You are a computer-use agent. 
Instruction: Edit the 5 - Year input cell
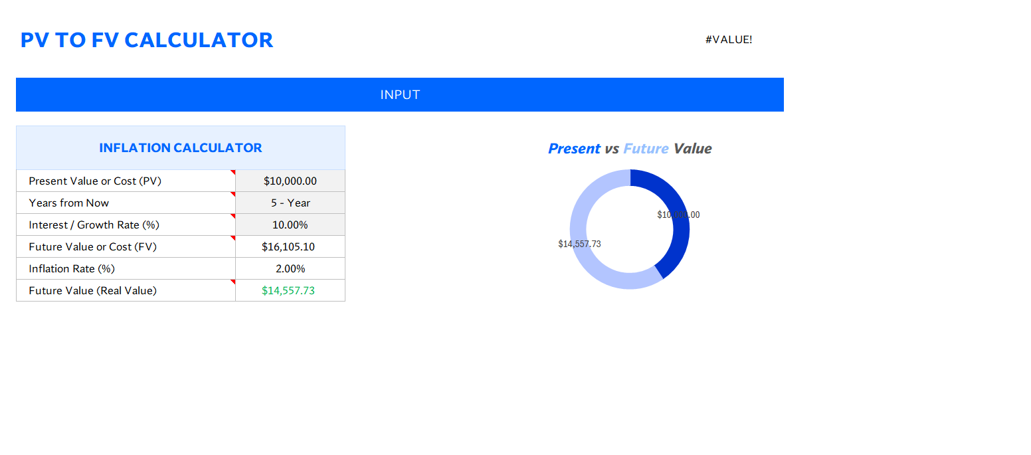pyautogui.click(x=290, y=203)
